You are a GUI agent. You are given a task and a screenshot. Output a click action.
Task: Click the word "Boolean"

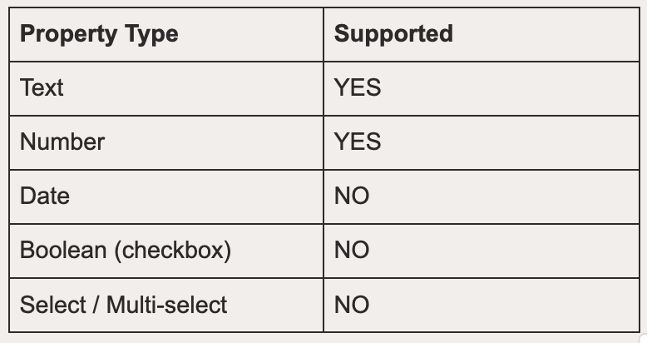pos(63,250)
